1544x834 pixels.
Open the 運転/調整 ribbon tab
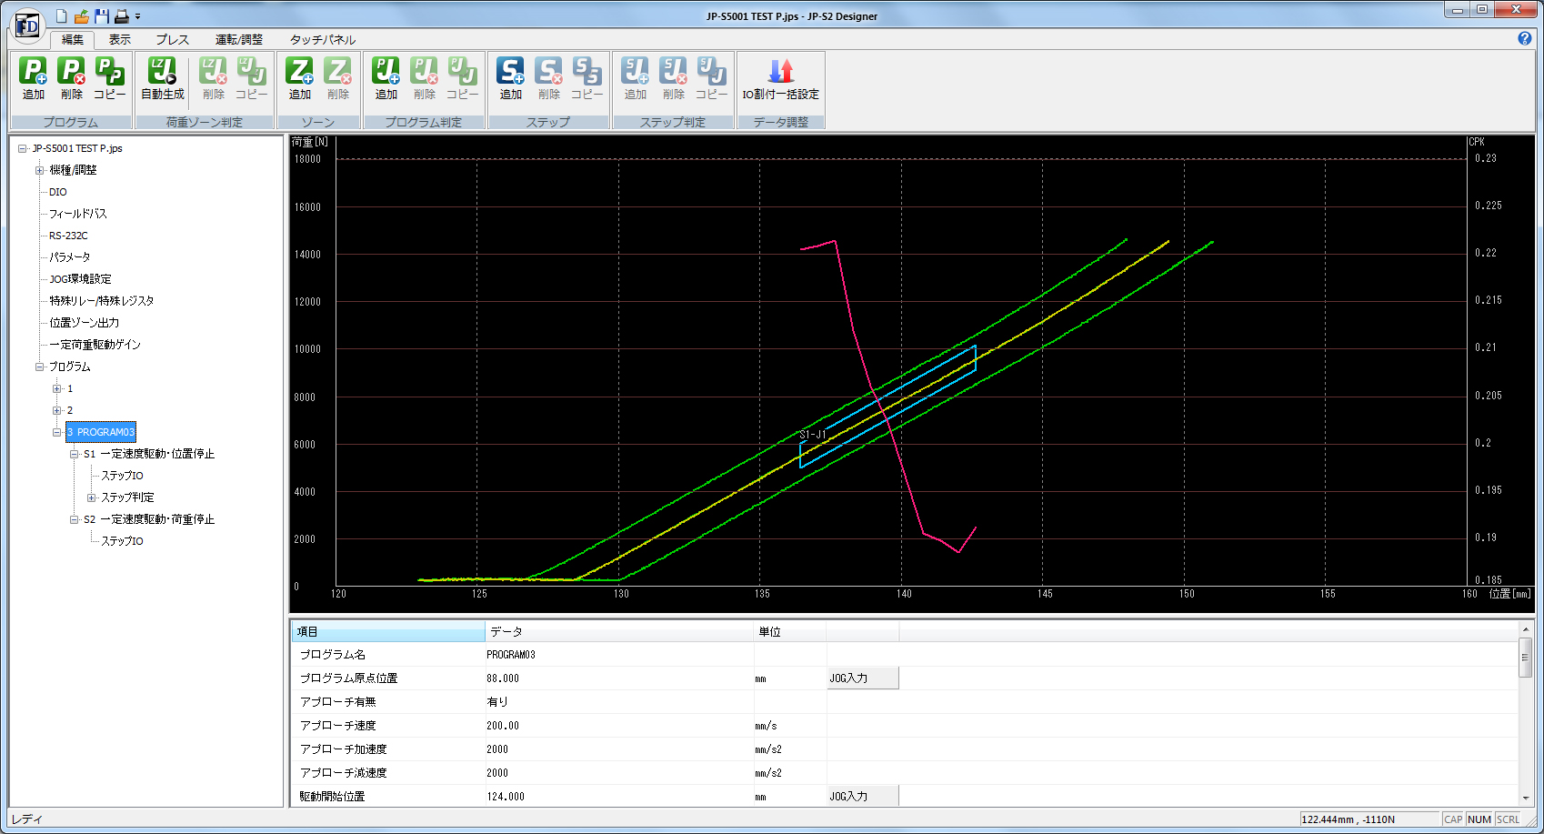[238, 39]
